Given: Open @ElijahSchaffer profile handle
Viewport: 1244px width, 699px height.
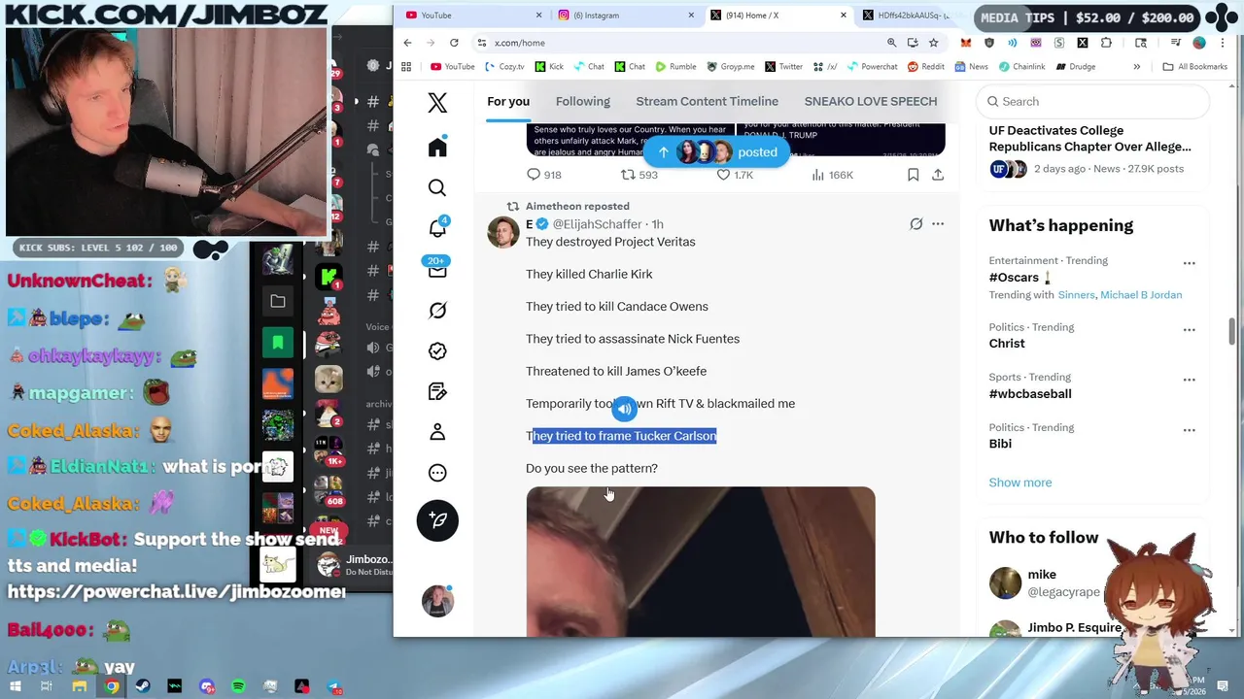Looking at the screenshot, I should point(597,224).
